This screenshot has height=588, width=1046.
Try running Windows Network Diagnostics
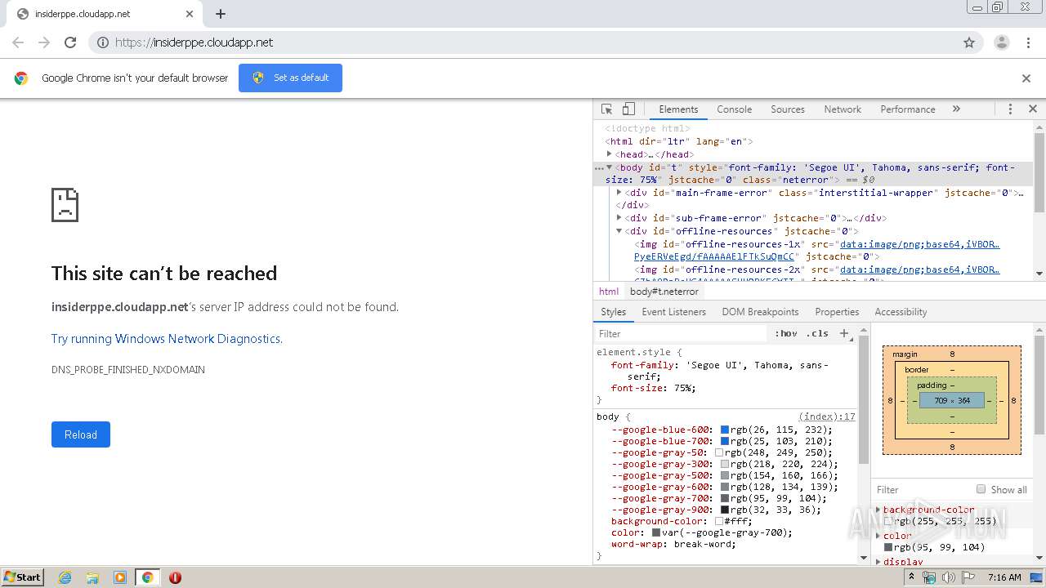[166, 339]
